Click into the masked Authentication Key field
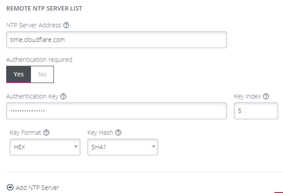 [117, 111]
